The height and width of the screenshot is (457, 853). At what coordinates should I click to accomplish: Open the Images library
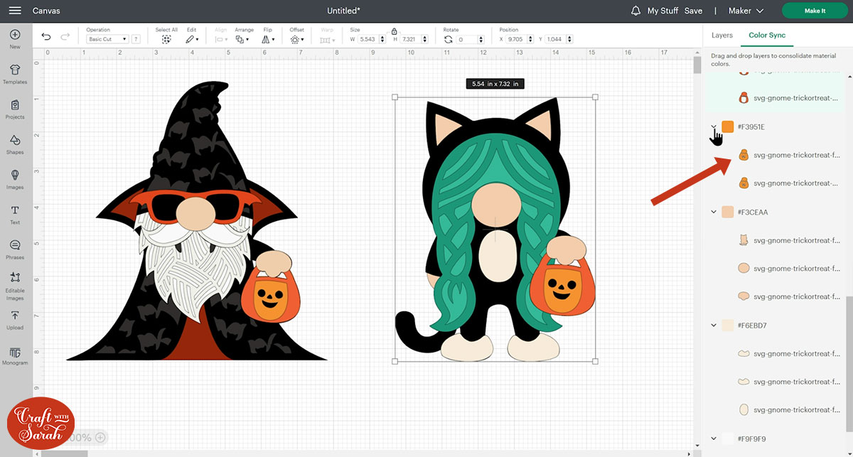15,178
